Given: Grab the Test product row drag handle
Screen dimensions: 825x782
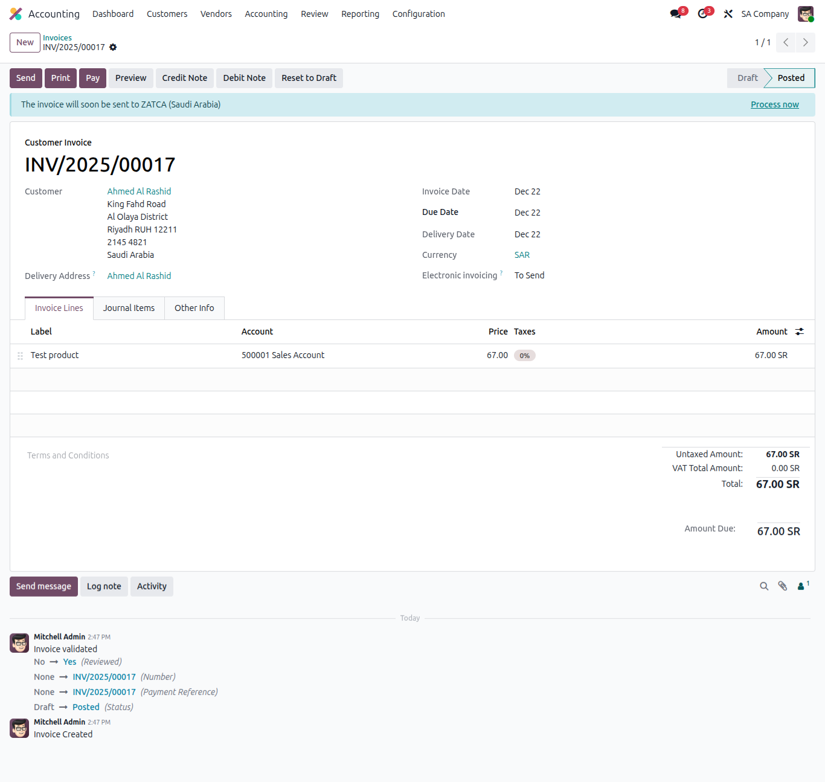Looking at the screenshot, I should point(20,356).
